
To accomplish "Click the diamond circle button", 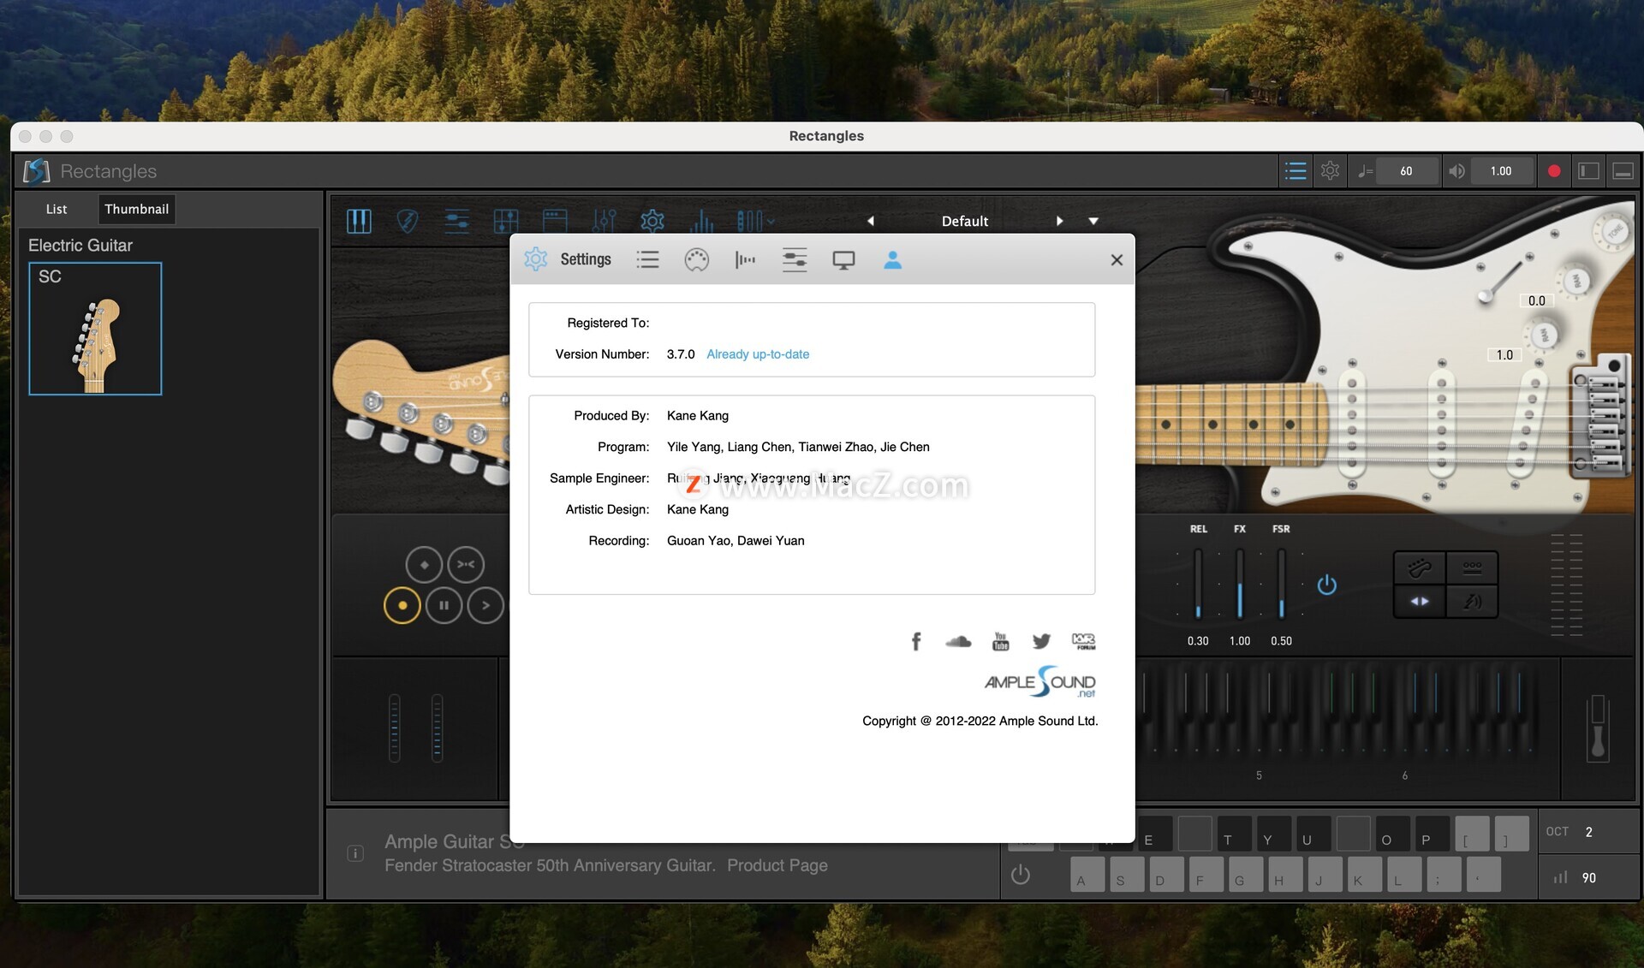I will click(424, 564).
